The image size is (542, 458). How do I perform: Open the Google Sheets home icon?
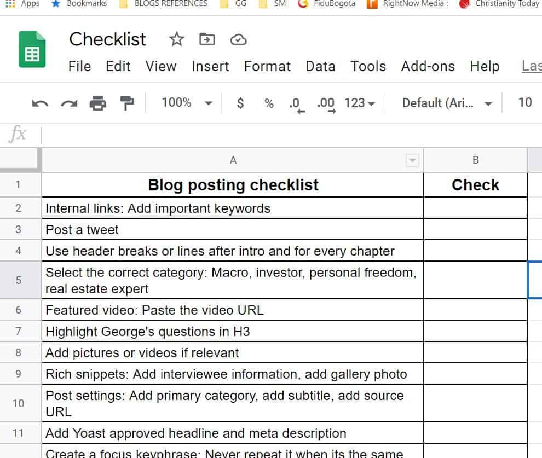[32, 49]
